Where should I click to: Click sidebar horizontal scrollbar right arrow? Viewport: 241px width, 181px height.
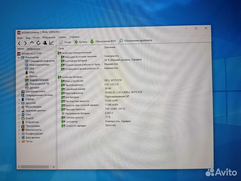coord(54,167)
